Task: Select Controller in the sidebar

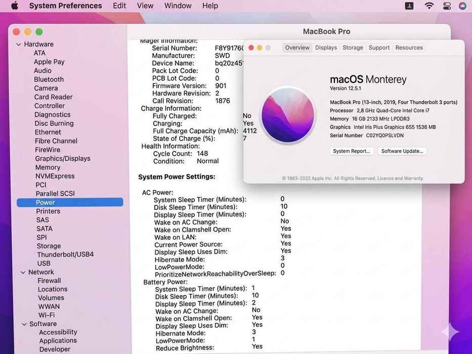Action: [50, 106]
